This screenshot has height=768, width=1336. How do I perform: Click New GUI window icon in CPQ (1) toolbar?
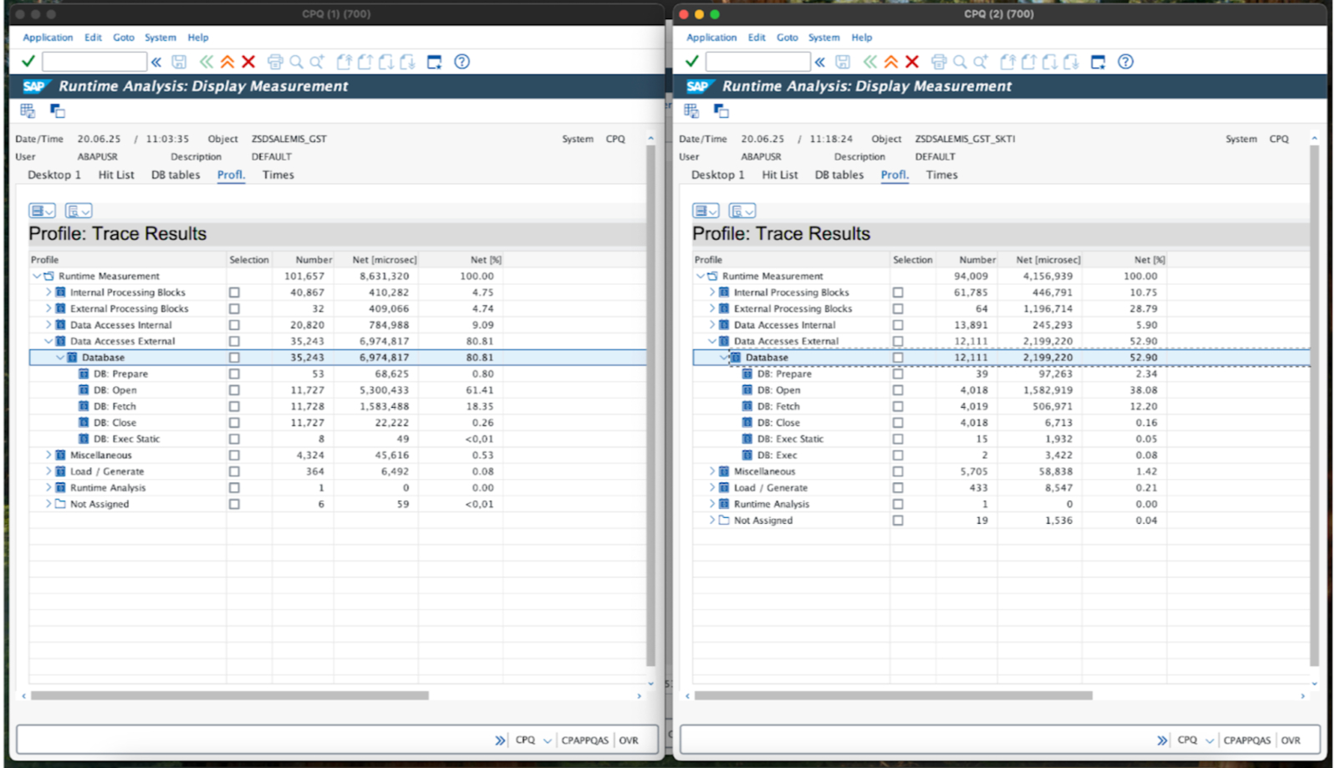434,62
